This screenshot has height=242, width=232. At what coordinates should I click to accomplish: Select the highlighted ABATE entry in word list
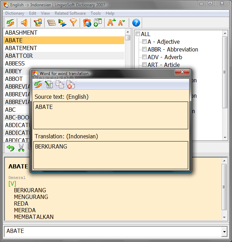(64, 40)
